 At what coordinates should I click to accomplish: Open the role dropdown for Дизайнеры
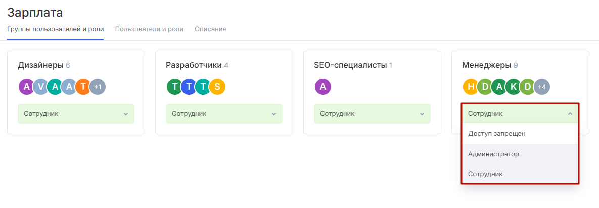[x=76, y=114]
